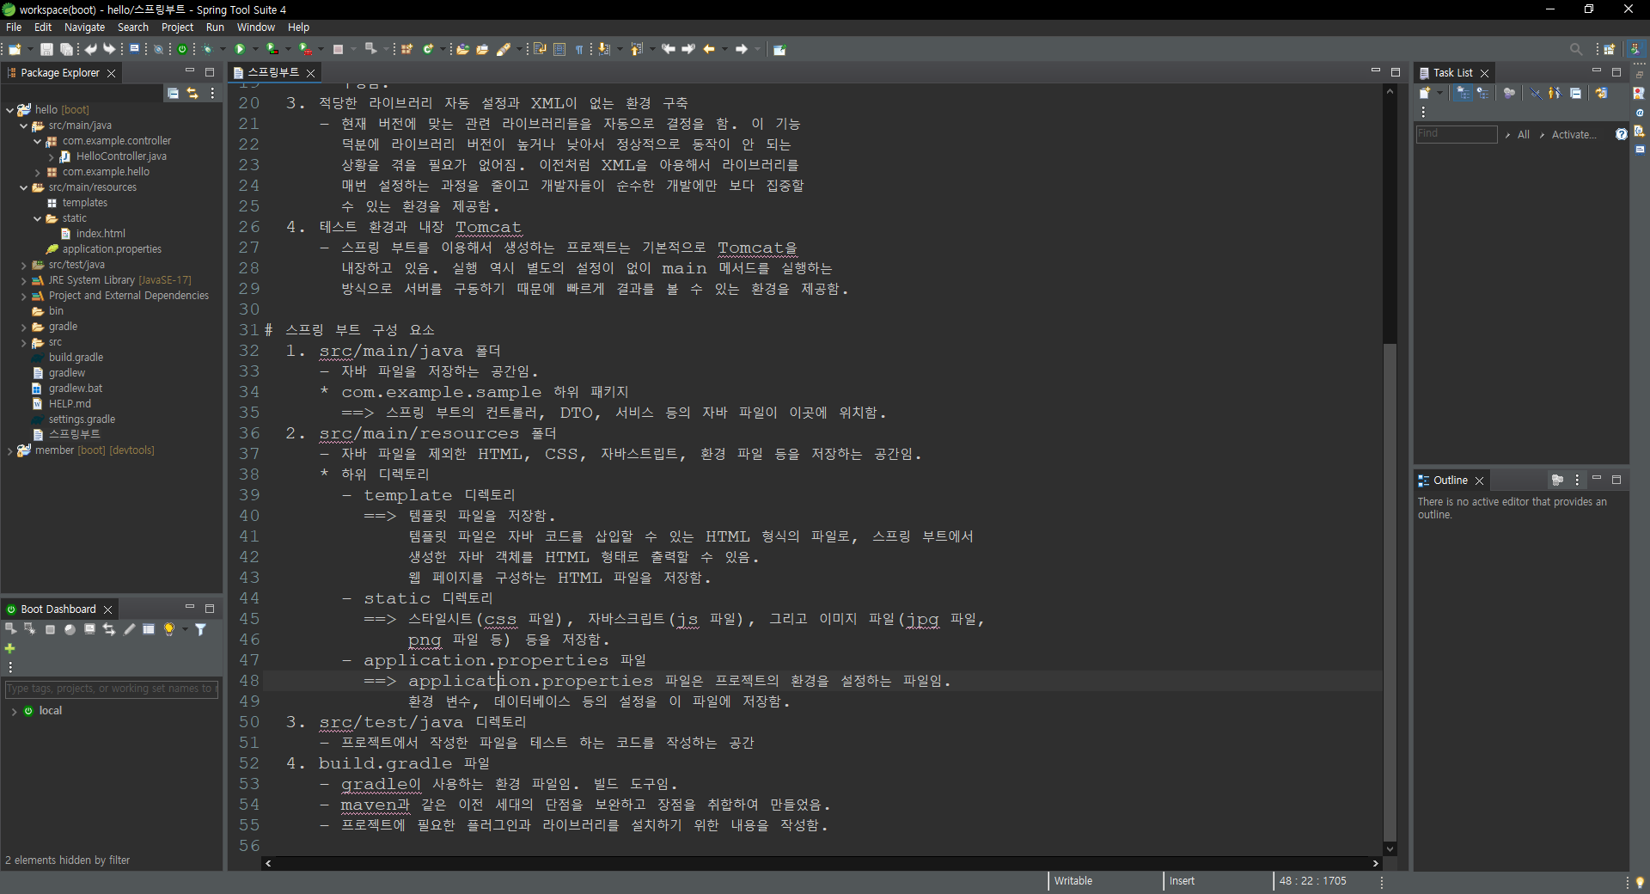1650x894 pixels.
Task: Open the dropdown arrow next to the Run button
Action: click(255, 49)
